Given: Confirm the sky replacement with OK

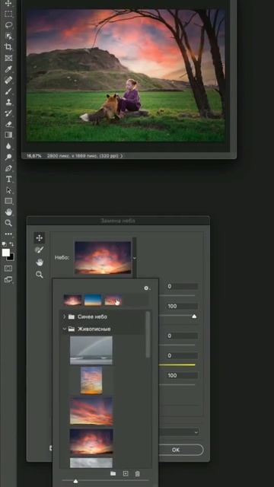Looking at the screenshot, I should [176, 450].
